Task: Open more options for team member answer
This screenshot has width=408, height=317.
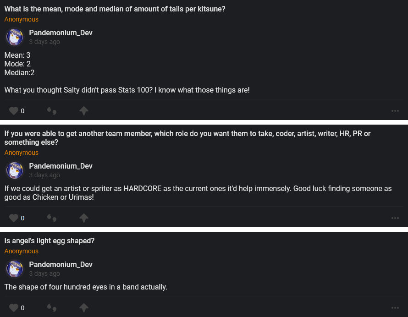Action: point(395,218)
